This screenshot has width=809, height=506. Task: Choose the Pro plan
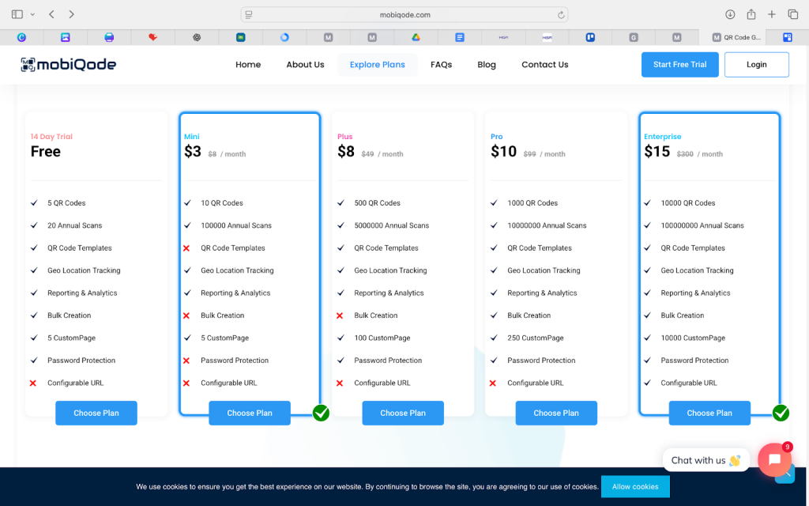point(556,413)
